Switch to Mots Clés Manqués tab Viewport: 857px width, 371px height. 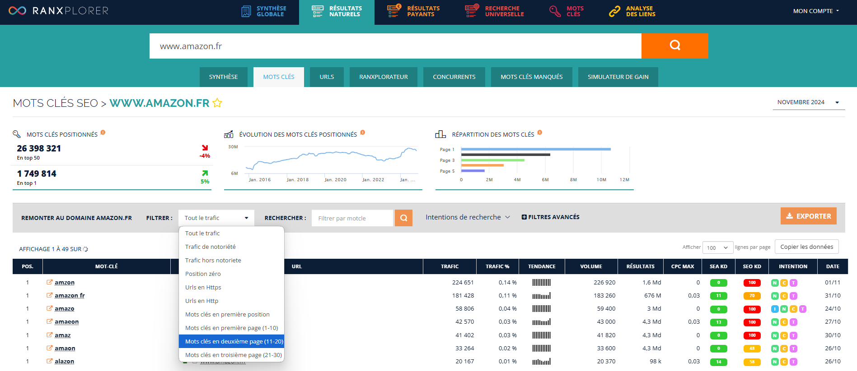[x=532, y=77]
